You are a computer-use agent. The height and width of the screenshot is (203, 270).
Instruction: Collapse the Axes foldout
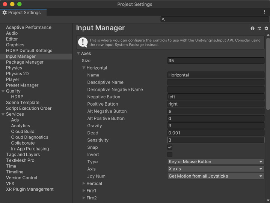[78, 54]
